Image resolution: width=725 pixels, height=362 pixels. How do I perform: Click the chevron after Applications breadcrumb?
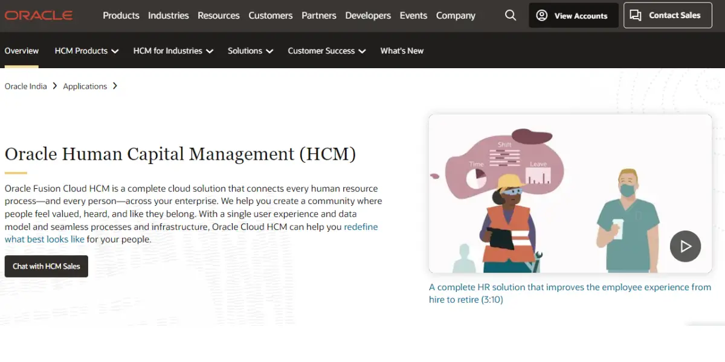[115, 86]
